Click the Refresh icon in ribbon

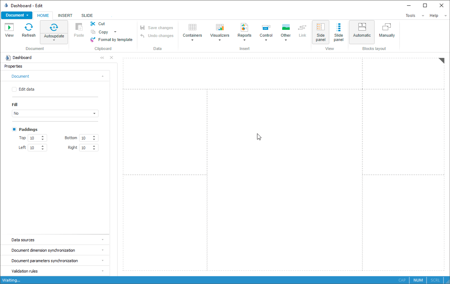tap(29, 27)
